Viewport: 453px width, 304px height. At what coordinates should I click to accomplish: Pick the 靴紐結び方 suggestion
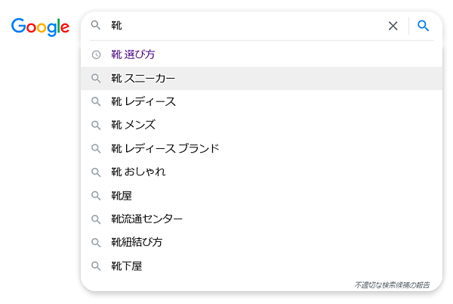(137, 243)
